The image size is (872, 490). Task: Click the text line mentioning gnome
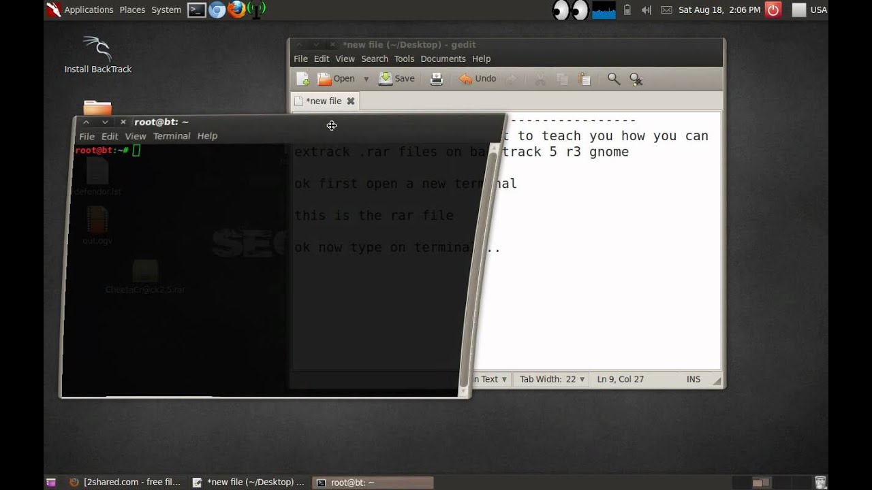[462, 152]
